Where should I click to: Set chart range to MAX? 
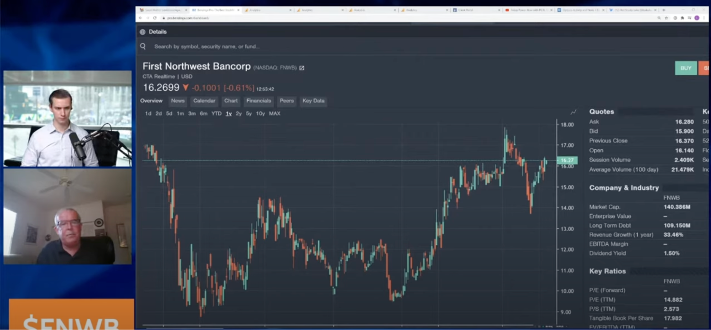275,113
